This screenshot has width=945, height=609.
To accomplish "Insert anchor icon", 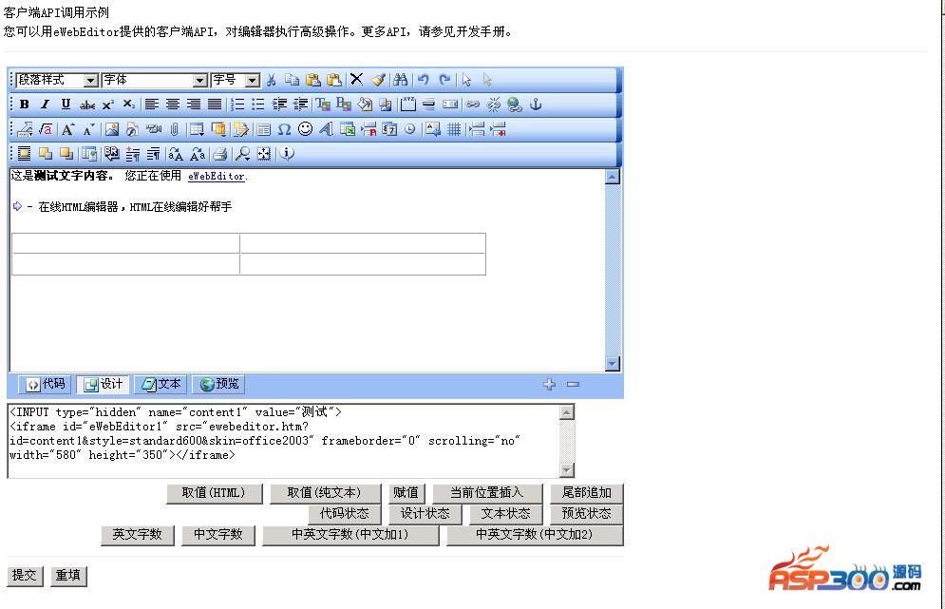I will tap(535, 105).
